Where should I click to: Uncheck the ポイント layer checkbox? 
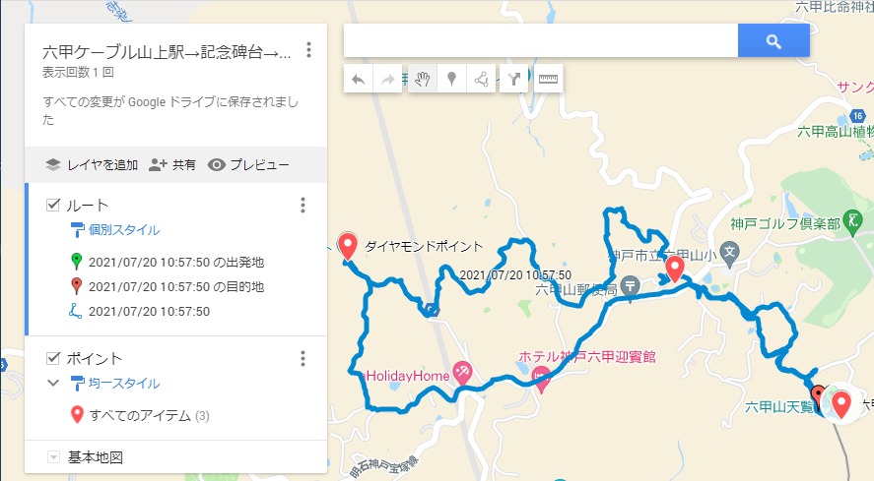53,357
